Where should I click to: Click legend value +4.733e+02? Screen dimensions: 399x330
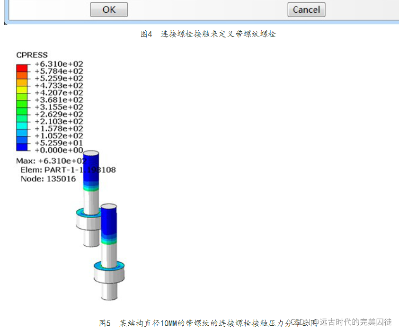tap(59, 86)
